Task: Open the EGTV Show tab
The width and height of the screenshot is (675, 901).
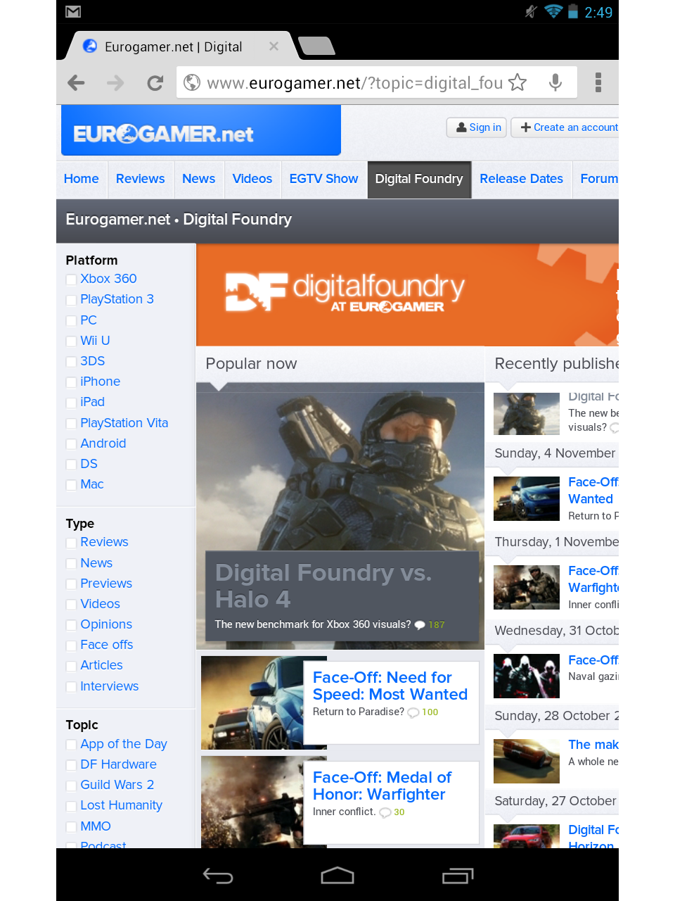Action: 324,179
